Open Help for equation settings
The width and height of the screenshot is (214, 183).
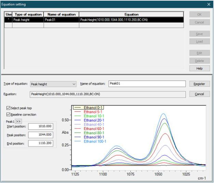(x=200, y=68)
